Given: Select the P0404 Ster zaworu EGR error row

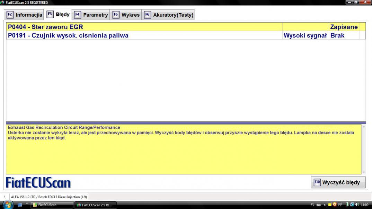Looking at the screenshot, I should pyautogui.click(x=186, y=27).
